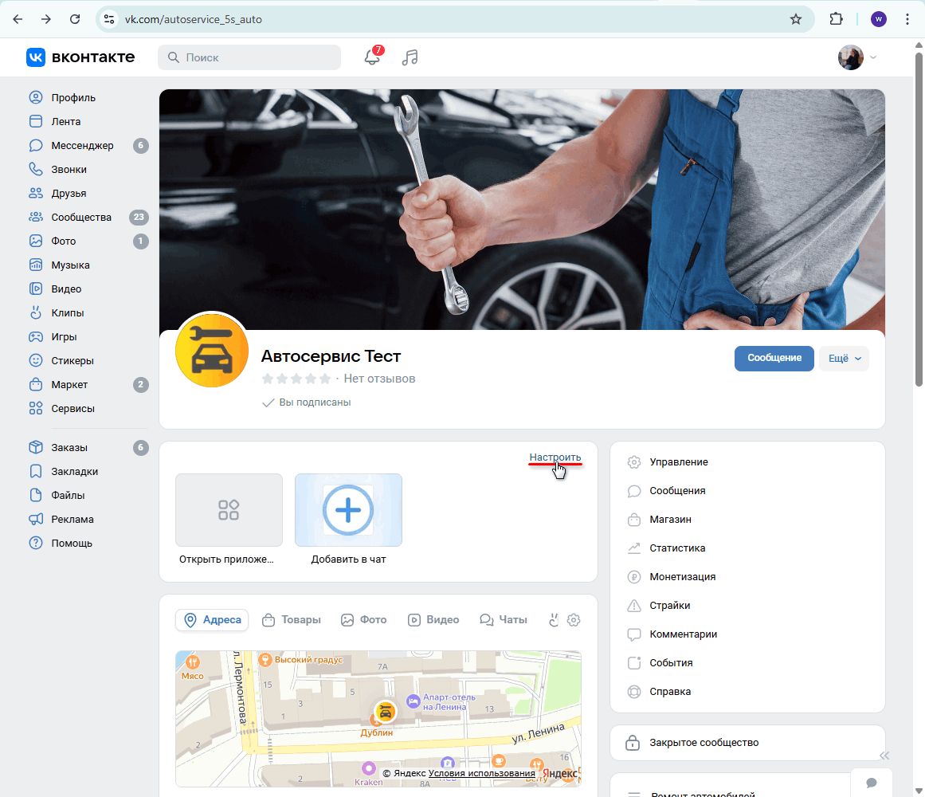Click the Add to chat plus icon
This screenshot has width=925, height=797.
[348, 510]
